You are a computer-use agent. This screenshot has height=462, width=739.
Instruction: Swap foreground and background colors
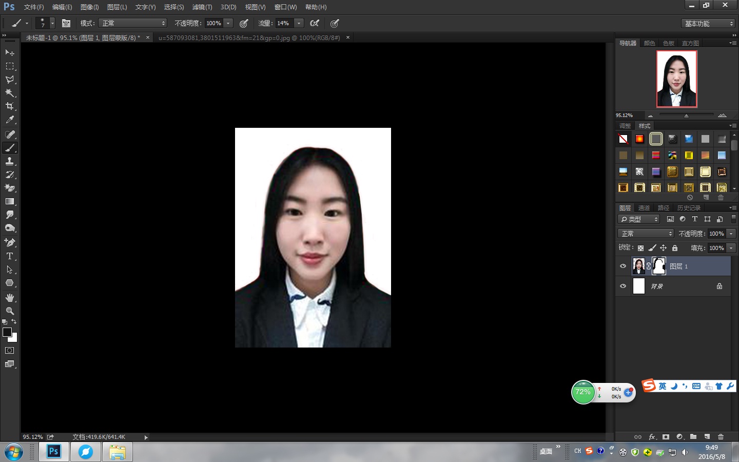14,321
